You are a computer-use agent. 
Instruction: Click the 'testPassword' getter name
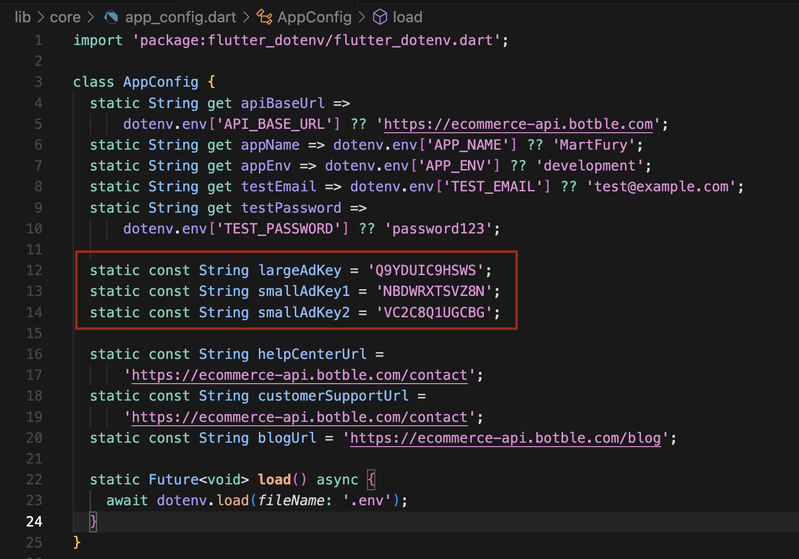click(291, 208)
